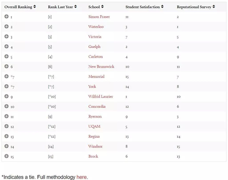Click plus icon beside rank 11
Viewport: 228px width, 180px height.
coord(6,116)
